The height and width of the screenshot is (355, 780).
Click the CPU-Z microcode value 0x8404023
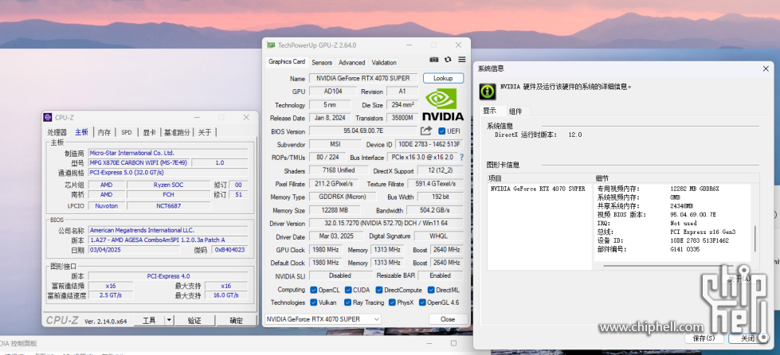pos(229,250)
